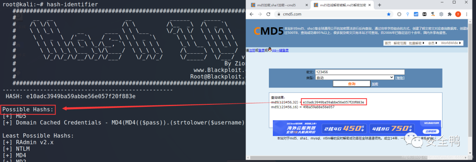Screen dimensions: 476x162
Task: Click the HASH prompt line in terminal
Action: coord(71,96)
